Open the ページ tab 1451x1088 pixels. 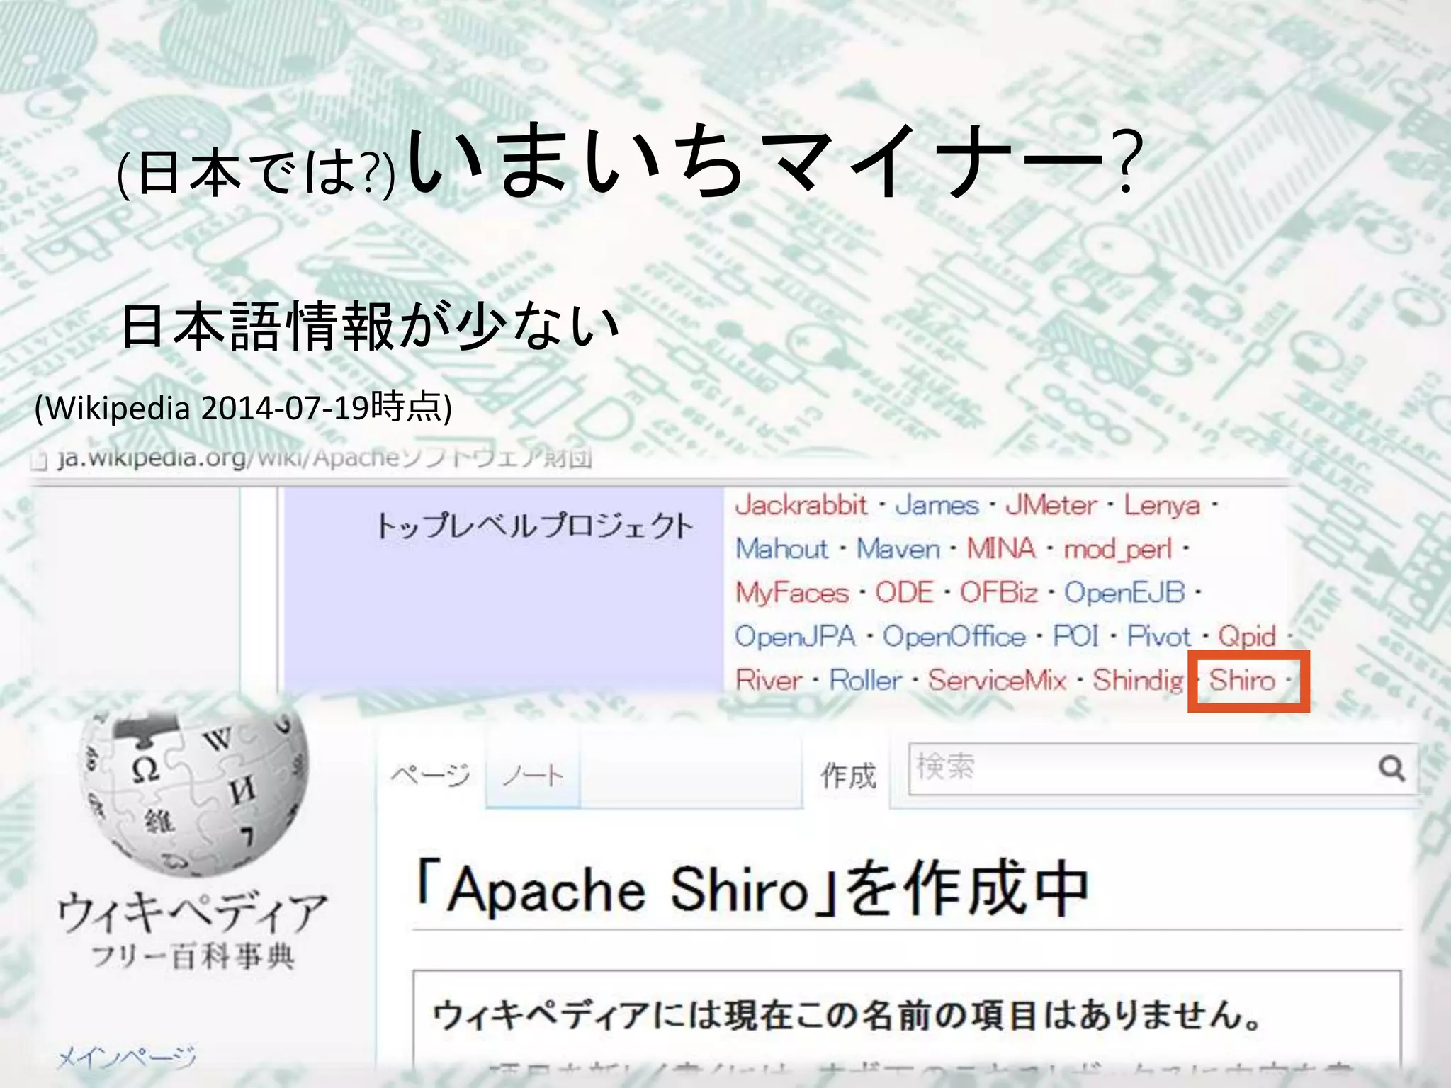coord(430,776)
